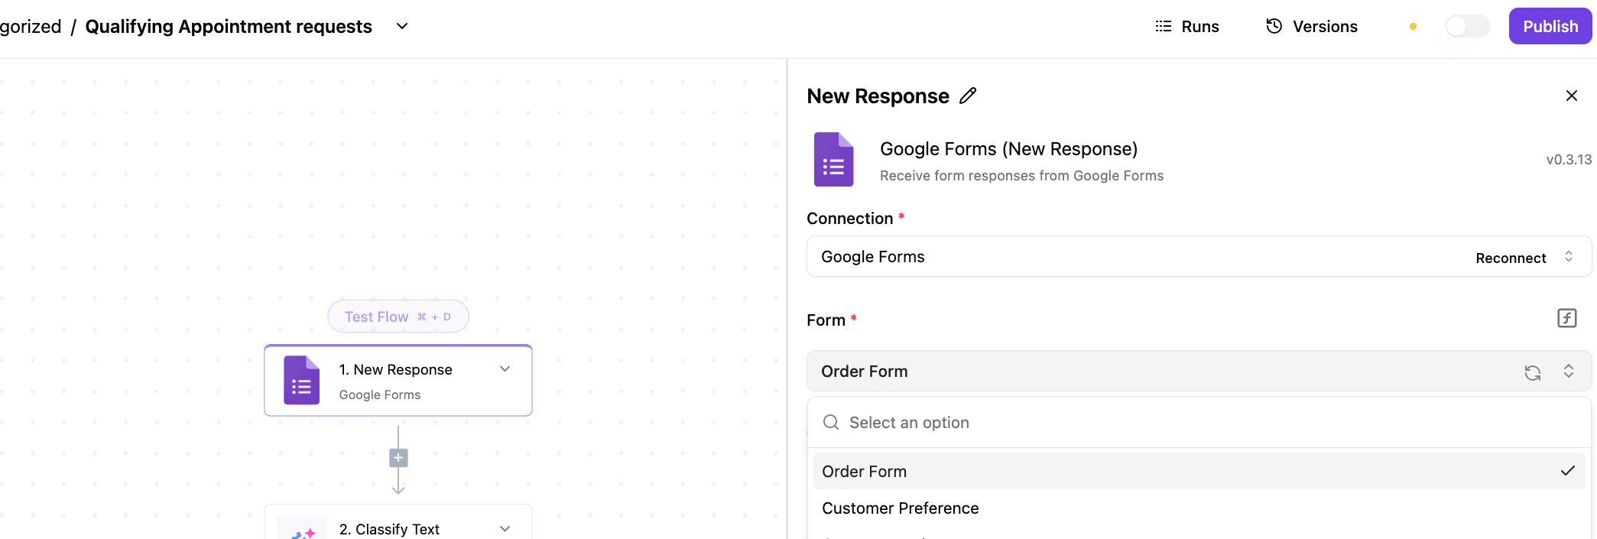Click the pencil icon to rename New Response
The height and width of the screenshot is (539, 1597).
point(968,96)
